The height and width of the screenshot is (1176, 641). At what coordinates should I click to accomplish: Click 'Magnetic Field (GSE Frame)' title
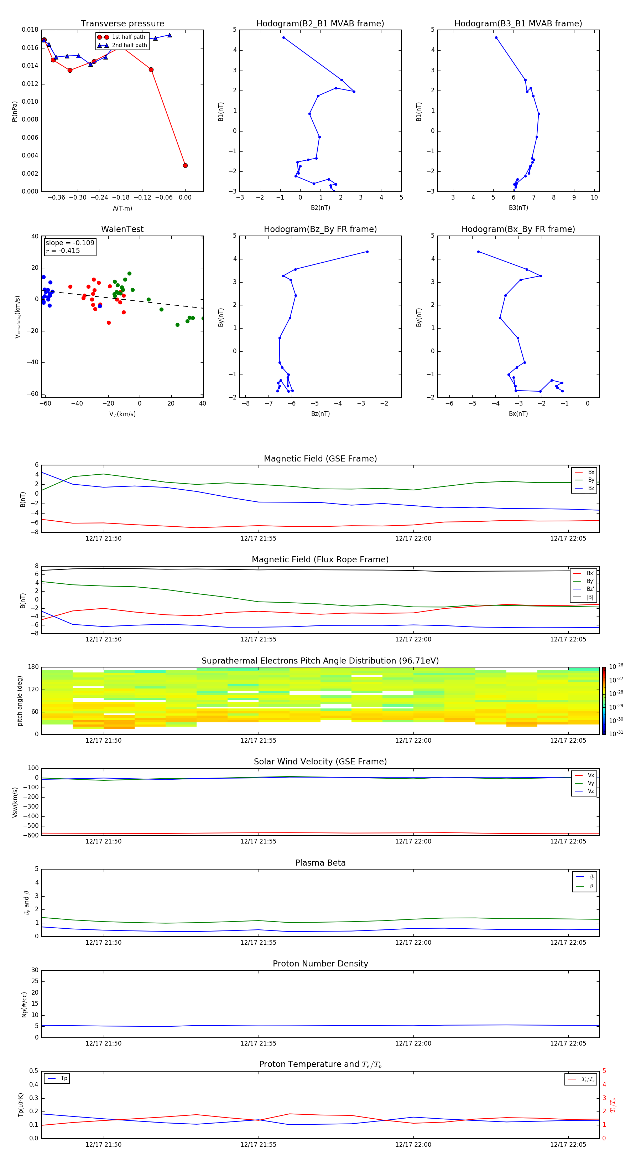click(x=320, y=459)
